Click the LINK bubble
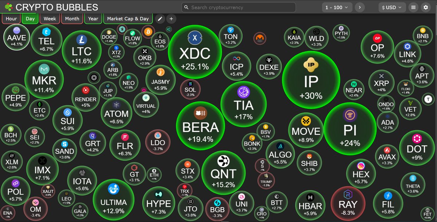437x222 pixels. 408,53
